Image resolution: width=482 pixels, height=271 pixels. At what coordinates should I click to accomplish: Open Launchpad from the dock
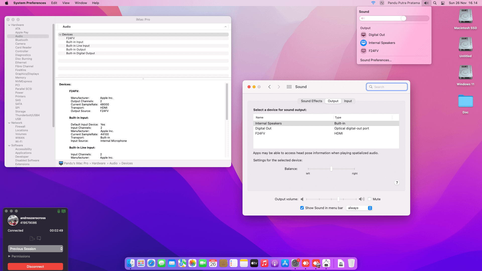(141, 263)
